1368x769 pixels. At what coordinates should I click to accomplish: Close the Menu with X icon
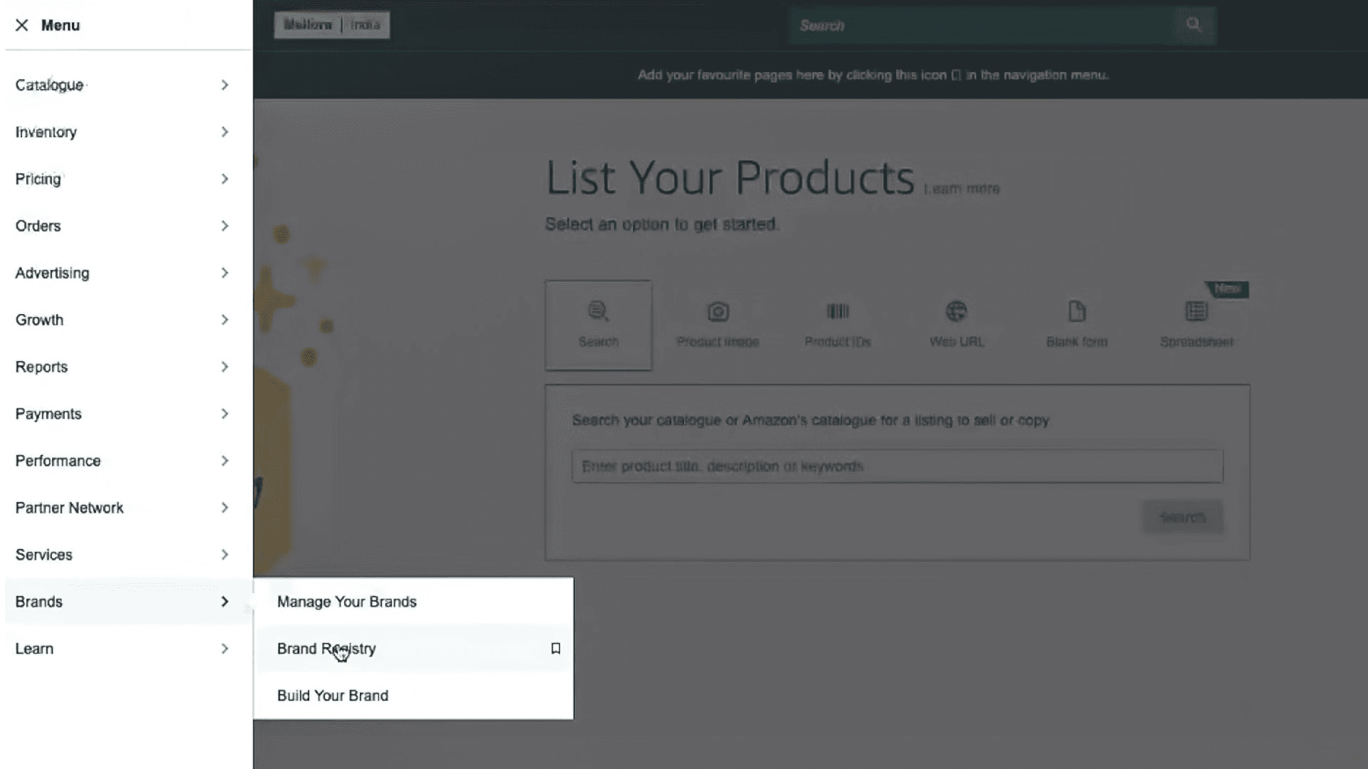point(22,26)
